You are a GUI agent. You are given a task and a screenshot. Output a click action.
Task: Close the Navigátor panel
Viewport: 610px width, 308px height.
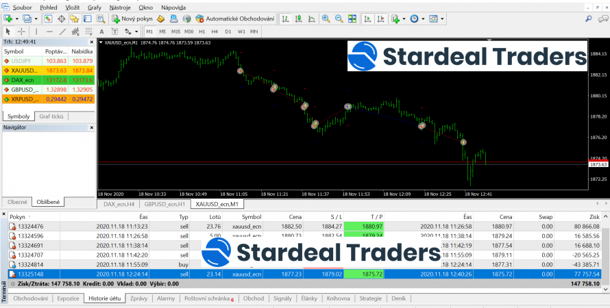pos(92,127)
